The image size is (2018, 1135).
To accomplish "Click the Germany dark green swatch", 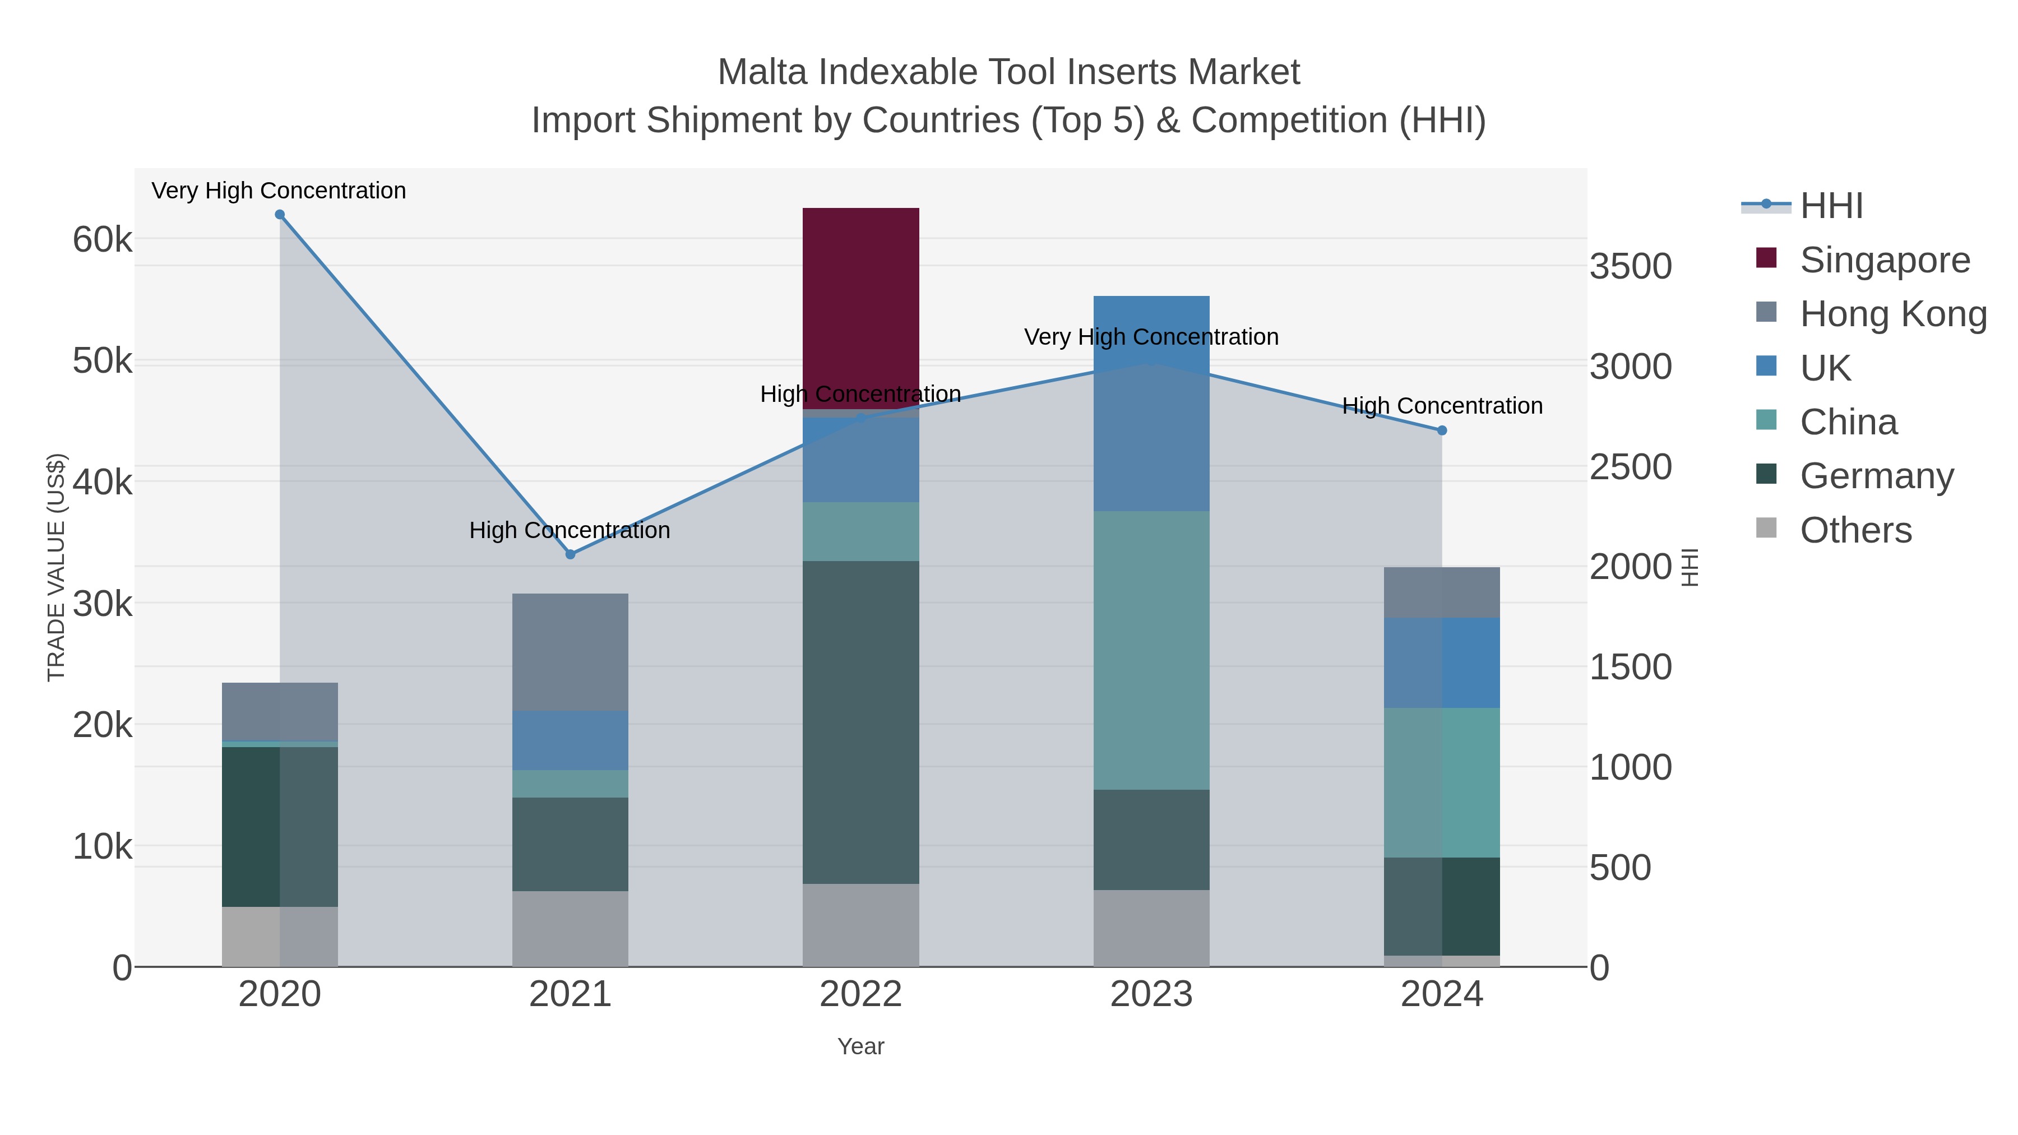I will (x=1766, y=474).
